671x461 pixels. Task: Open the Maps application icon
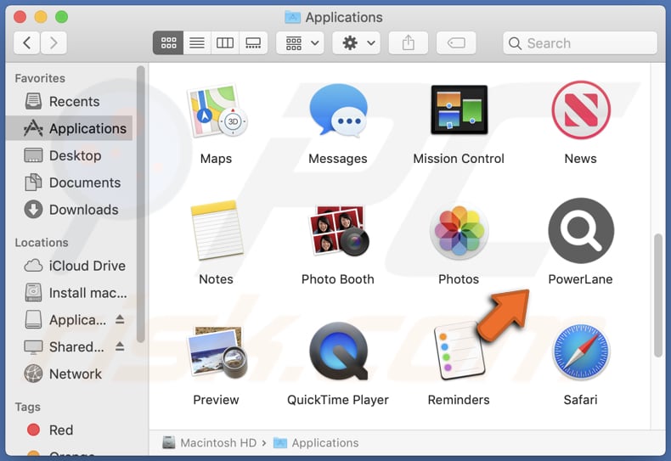tap(216, 111)
